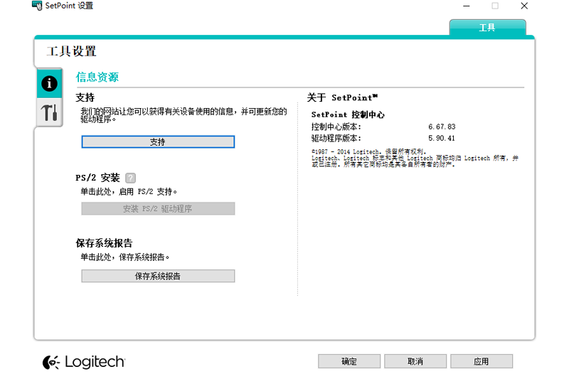Click the 取消 button

coord(415,361)
